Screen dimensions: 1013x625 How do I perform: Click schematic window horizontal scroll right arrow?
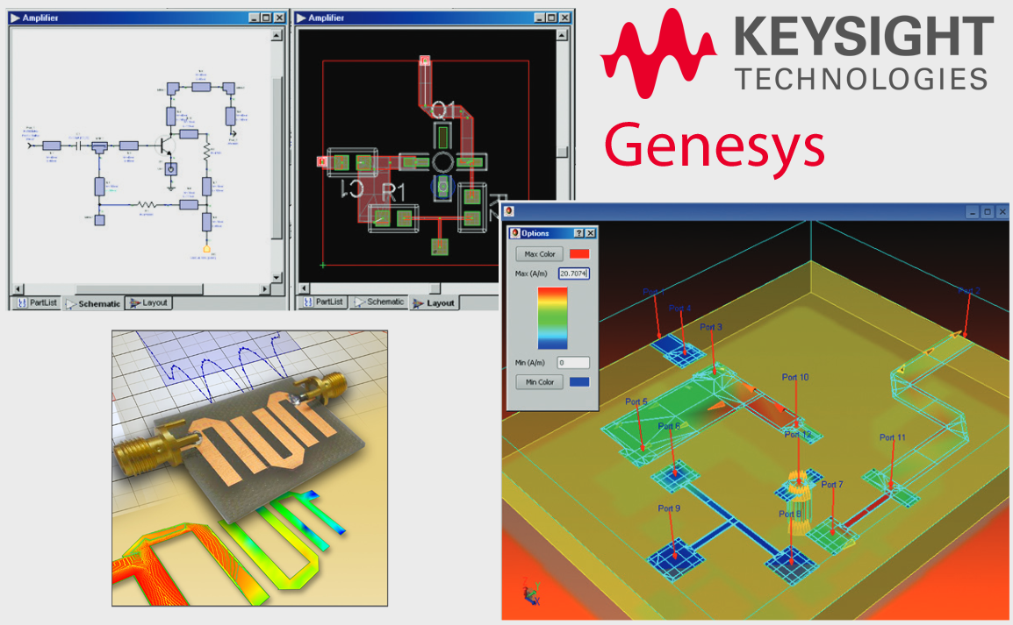(264, 288)
